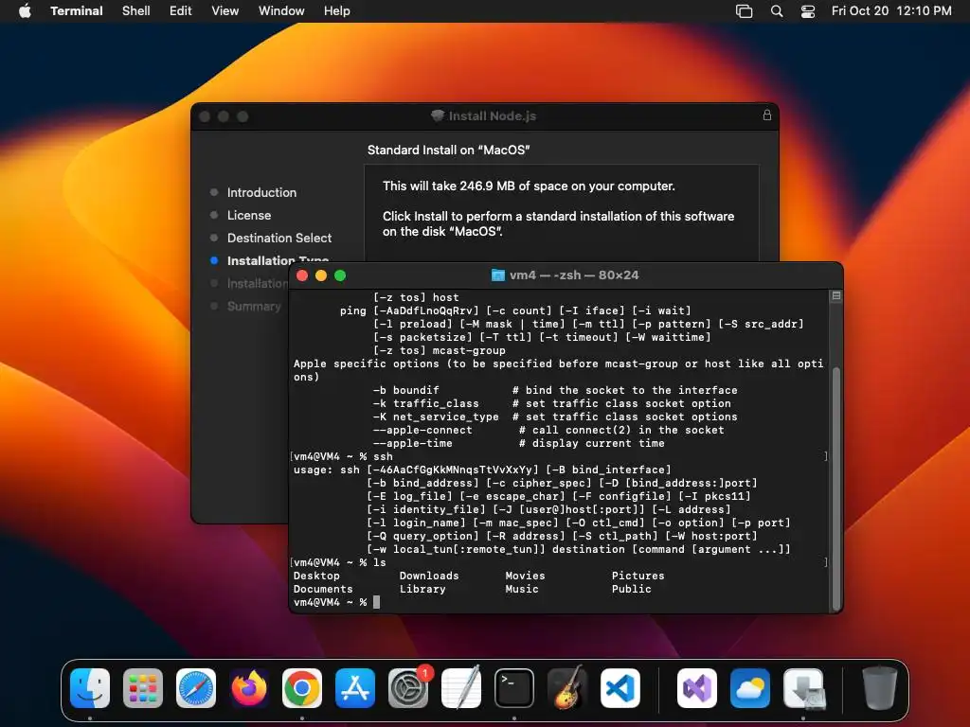The height and width of the screenshot is (727, 970).
Task: Click the date and time in the menu bar
Action: pos(891,10)
